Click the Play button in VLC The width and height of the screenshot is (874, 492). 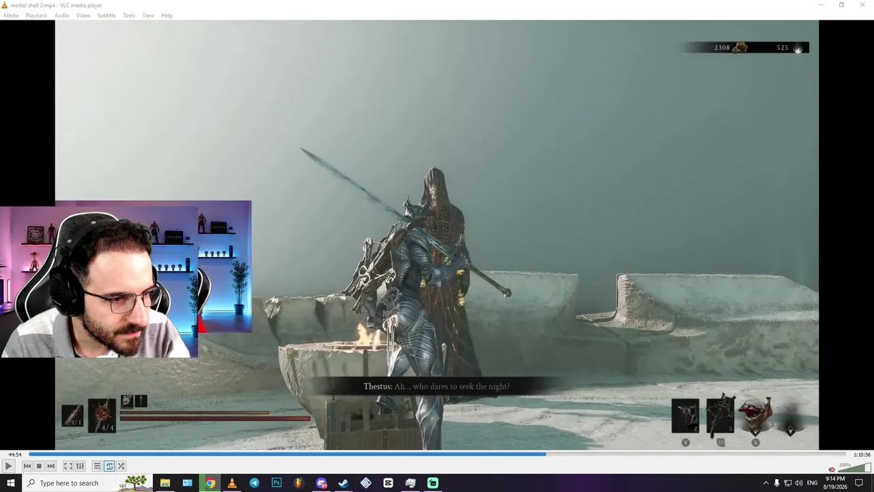[8, 466]
